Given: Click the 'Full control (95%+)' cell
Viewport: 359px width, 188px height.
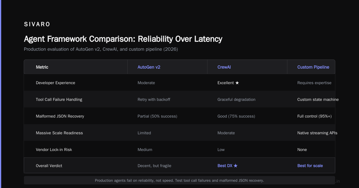Looking at the screenshot, I should [x=314, y=116].
